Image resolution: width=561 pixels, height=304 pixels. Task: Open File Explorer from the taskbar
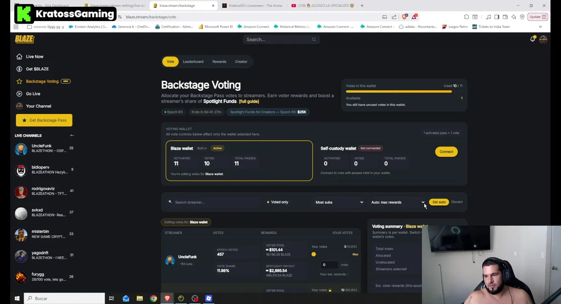[x=140, y=299]
